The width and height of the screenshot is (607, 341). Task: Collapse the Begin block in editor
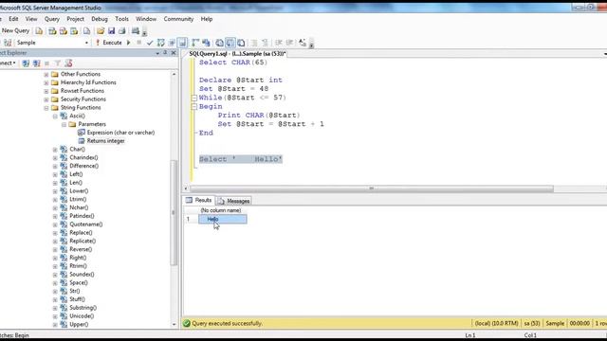click(194, 107)
